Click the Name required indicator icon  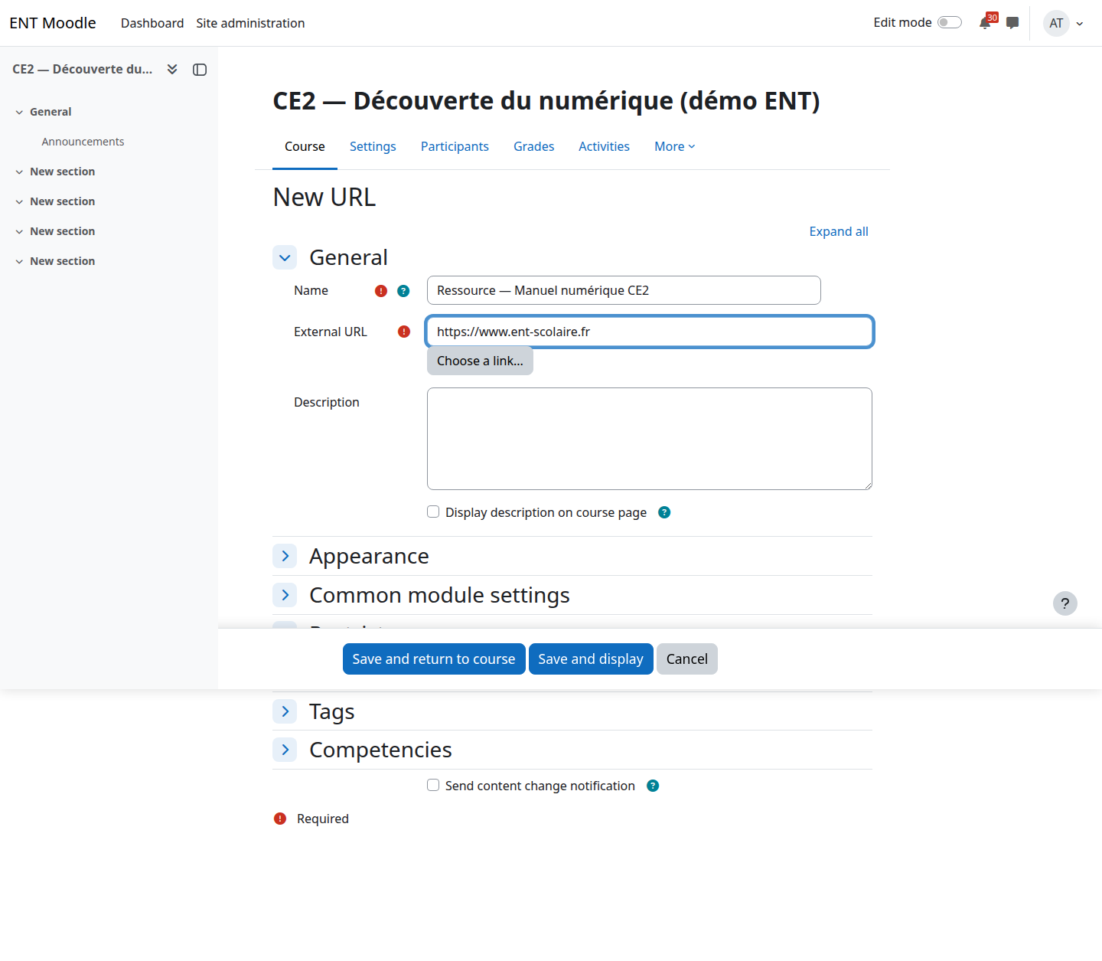click(381, 291)
